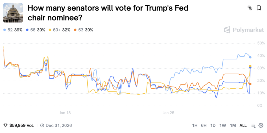Select the 1H time range
The height and width of the screenshot is (133, 267).
pos(195,125)
